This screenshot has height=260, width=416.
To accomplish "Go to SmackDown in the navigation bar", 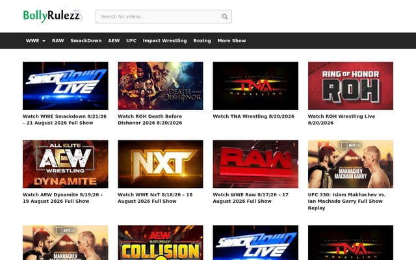I will (86, 40).
